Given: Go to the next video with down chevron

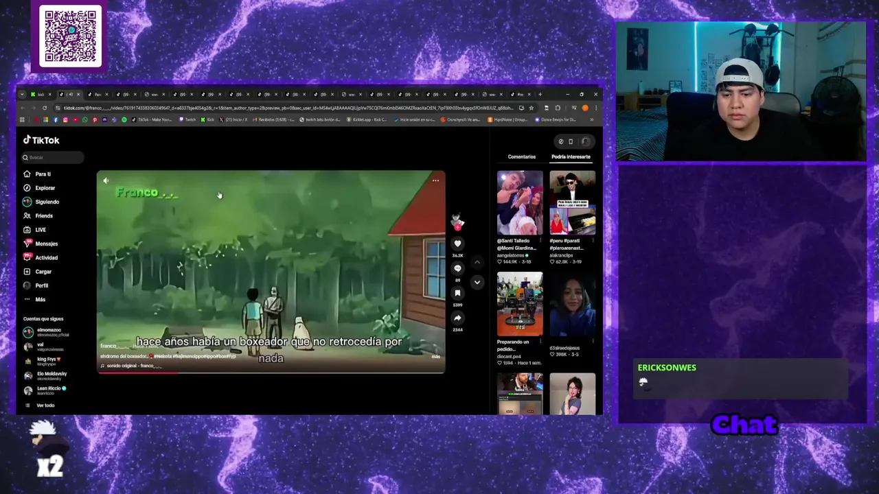Looking at the screenshot, I should coord(477,282).
